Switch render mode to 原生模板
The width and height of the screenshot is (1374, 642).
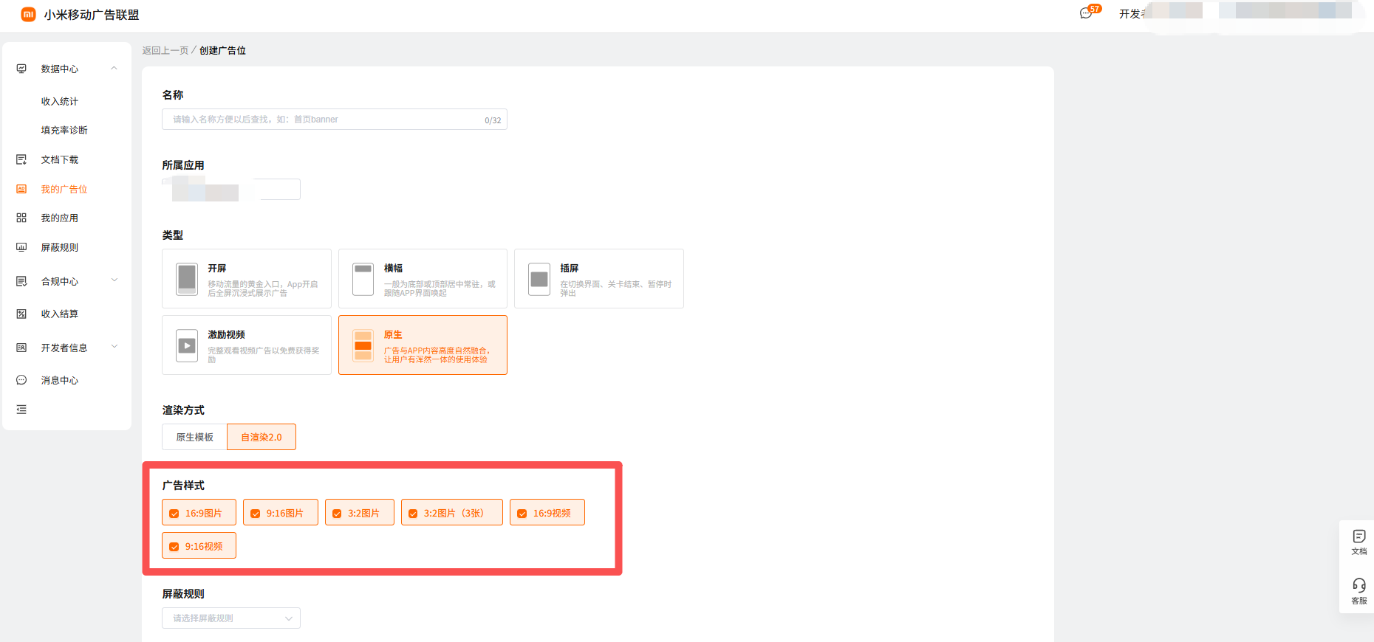(194, 438)
